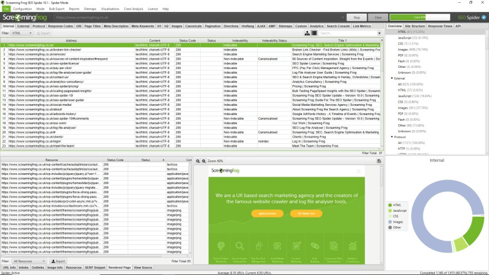
Task: Click the Export button in the resources pane
Action: 59,261
